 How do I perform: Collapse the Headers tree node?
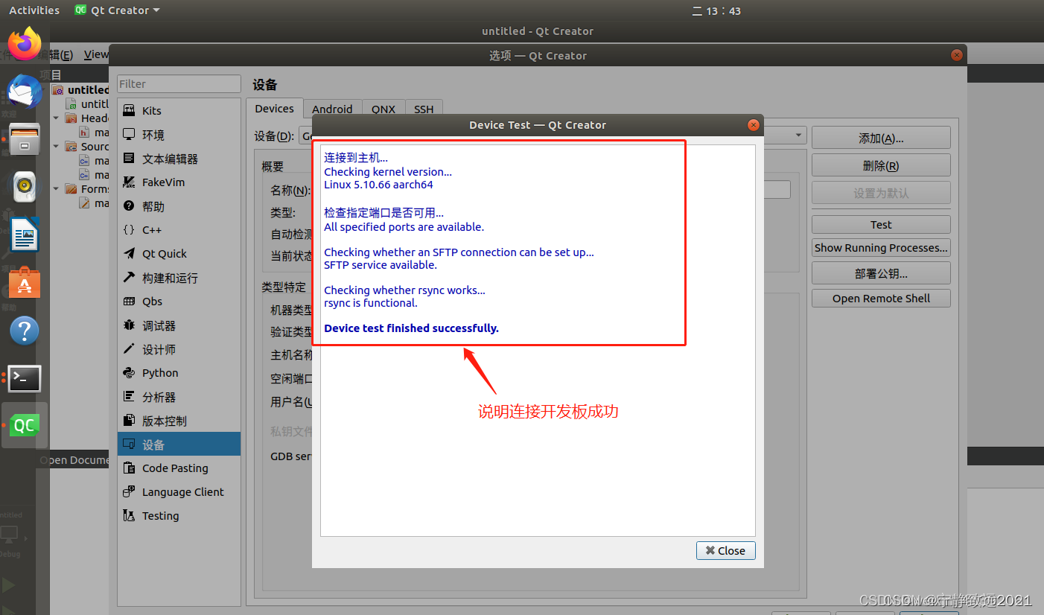point(56,118)
